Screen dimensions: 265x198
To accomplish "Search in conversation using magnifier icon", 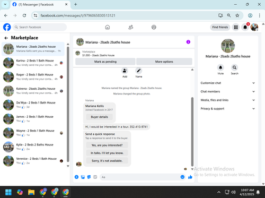I will [x=234, y=67].
